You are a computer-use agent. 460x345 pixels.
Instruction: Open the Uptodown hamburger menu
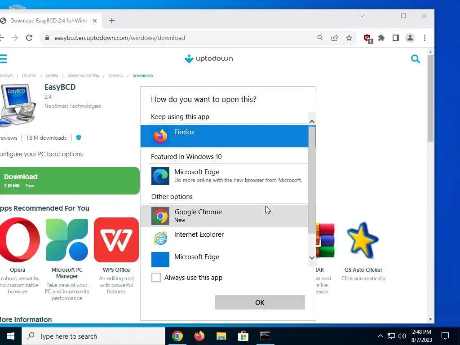(3, 59)
